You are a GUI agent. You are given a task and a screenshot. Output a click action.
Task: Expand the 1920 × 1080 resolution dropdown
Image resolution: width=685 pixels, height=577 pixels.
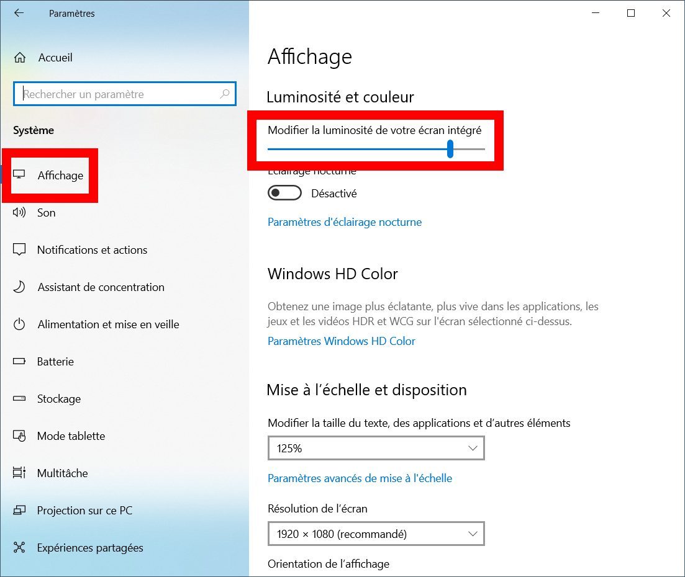376,534
